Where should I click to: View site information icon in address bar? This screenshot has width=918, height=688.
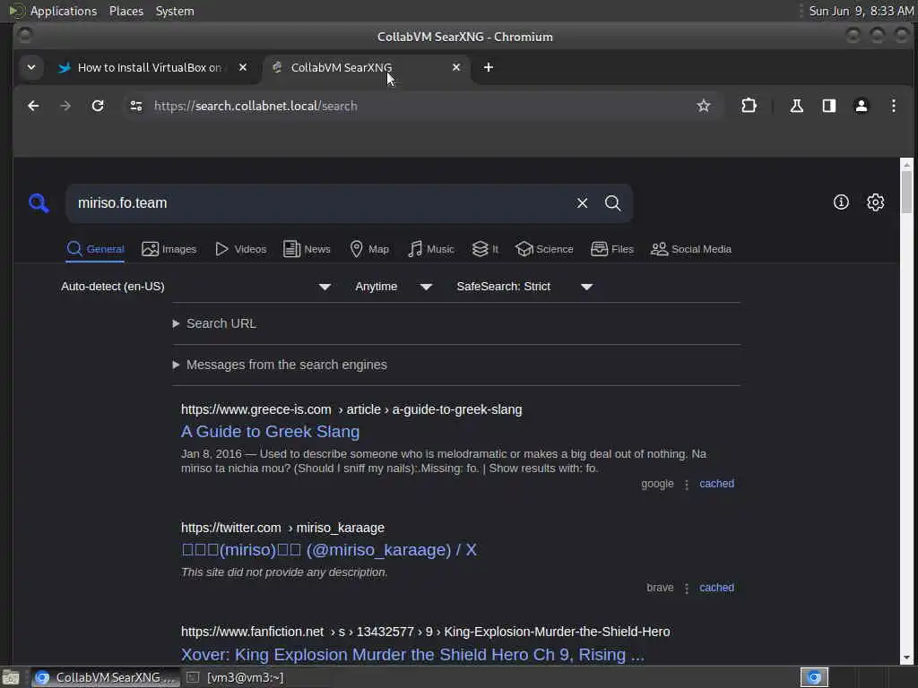136,106
